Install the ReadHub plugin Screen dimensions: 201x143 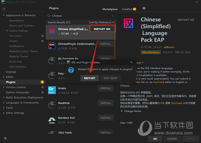tap(106, 103)
